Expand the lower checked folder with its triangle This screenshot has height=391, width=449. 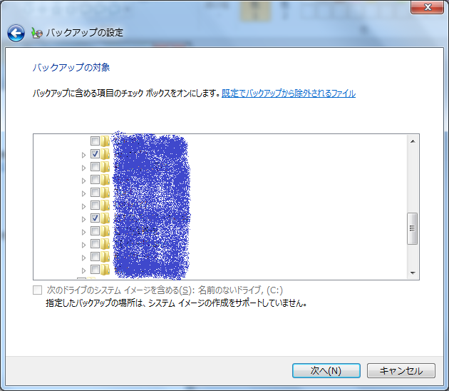[83, 219]
